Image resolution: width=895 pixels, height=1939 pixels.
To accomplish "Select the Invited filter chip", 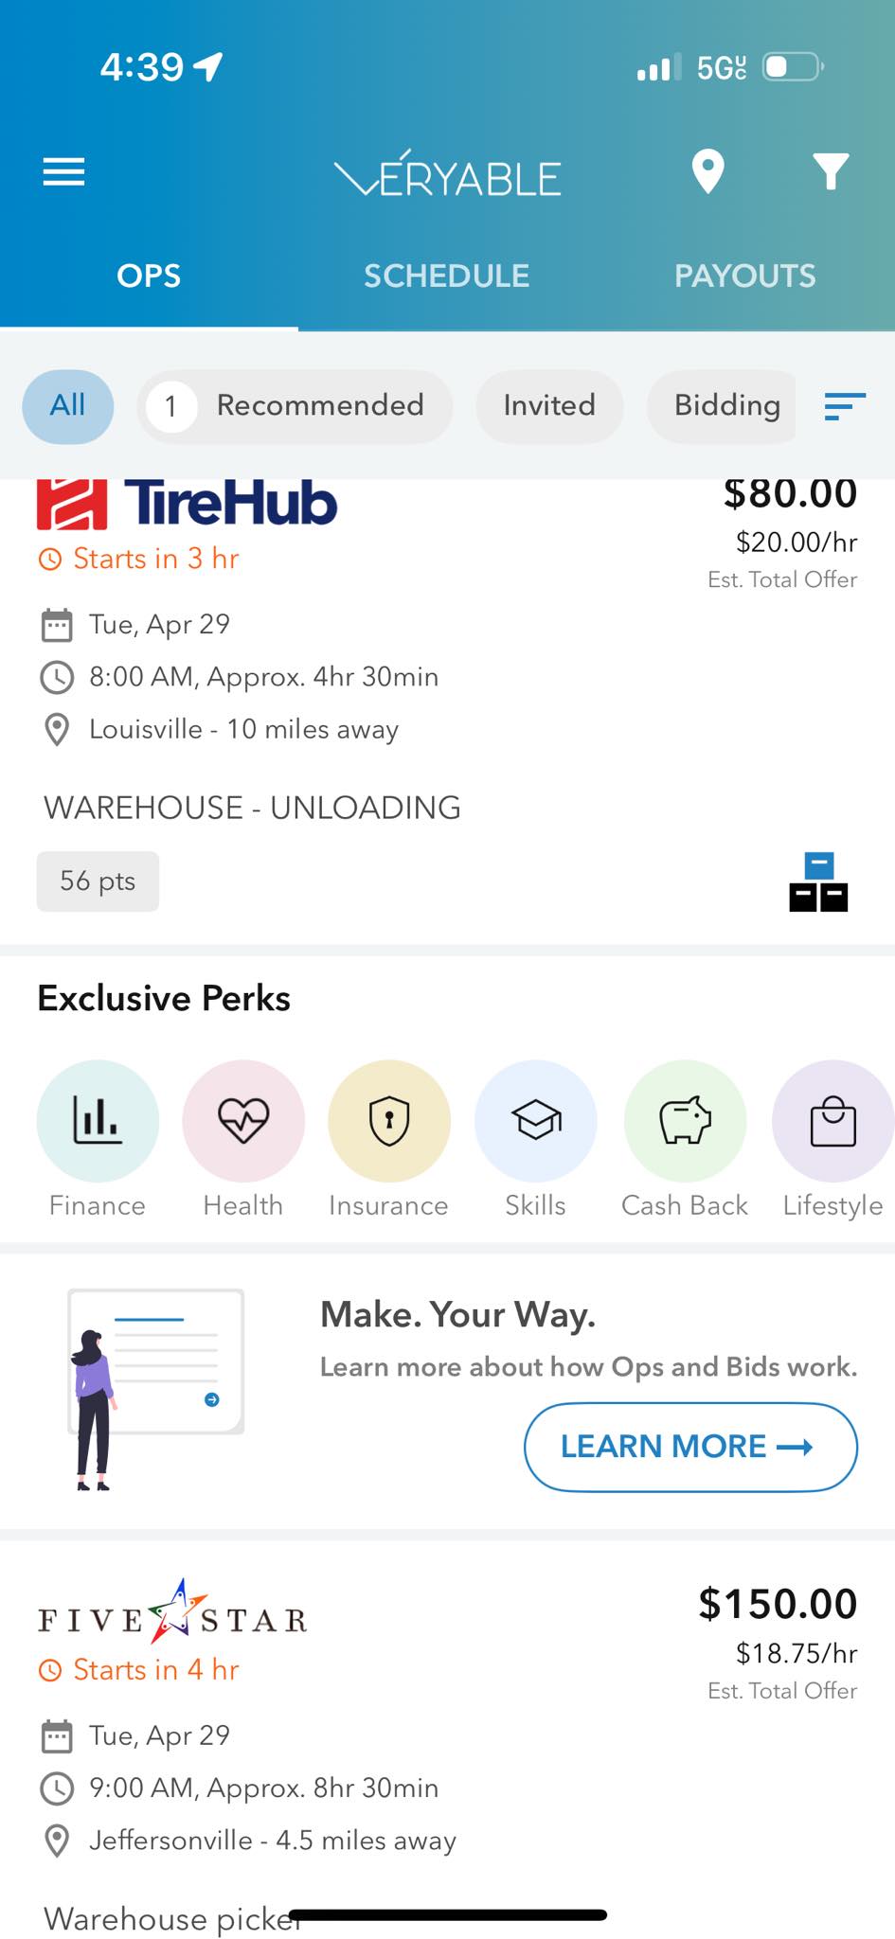I will point(549,406).
